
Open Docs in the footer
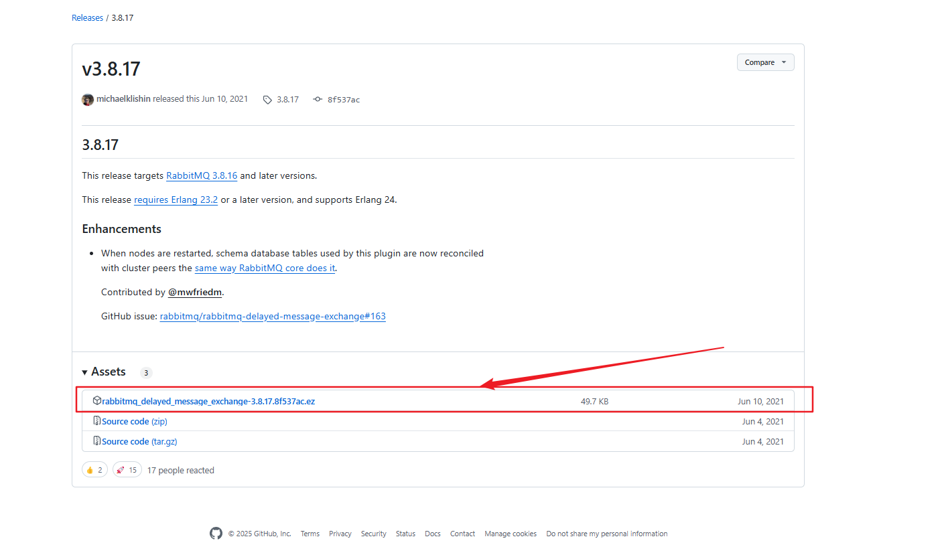pos(433,534)
